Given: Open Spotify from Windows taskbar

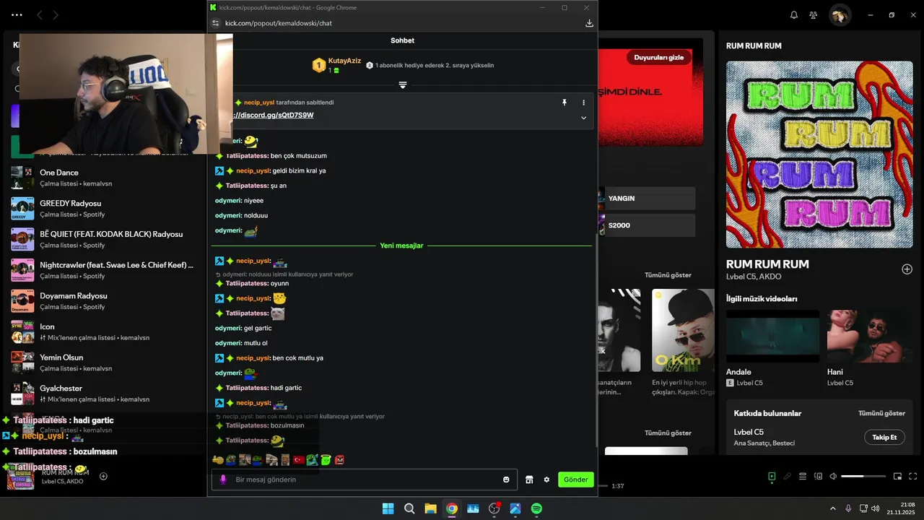Looking at the screenshot, I should (x=536, y=508).
